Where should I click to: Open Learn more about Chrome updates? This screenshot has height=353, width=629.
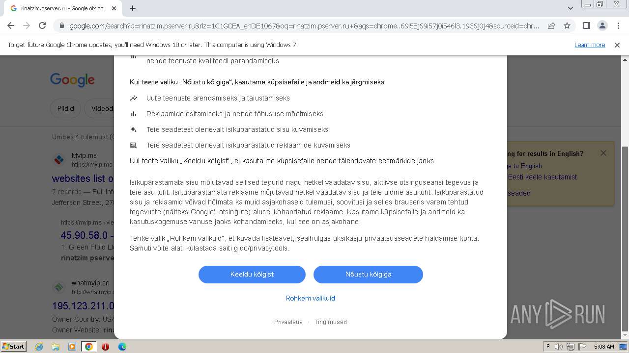590,45
